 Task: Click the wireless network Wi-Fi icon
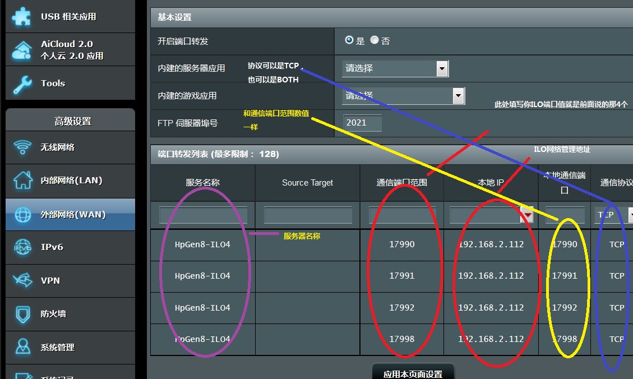click(x=22, y=147)
